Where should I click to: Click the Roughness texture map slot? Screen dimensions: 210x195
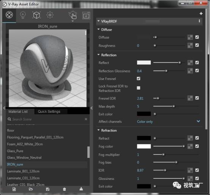point(190,45)
